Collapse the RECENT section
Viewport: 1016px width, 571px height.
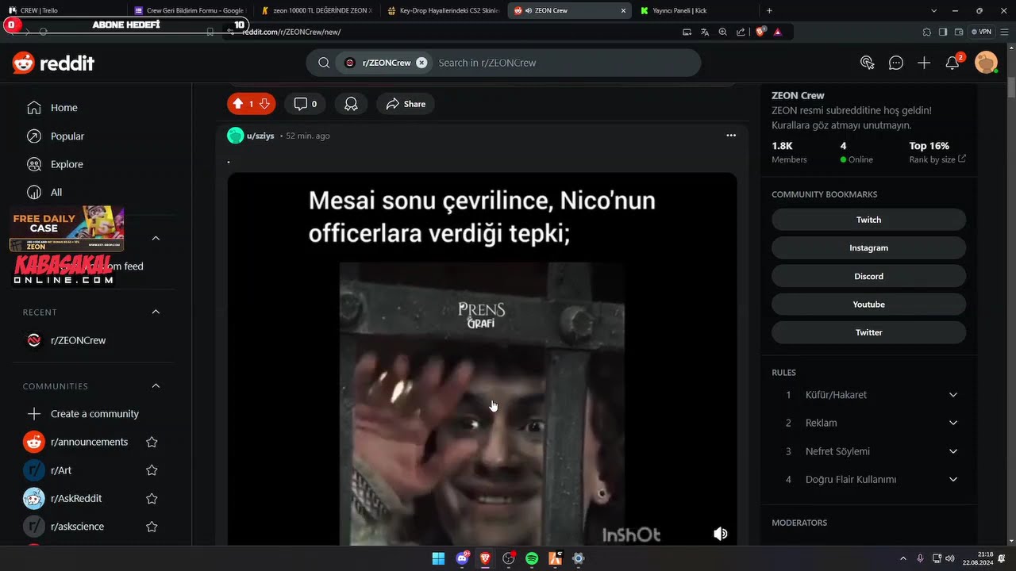click(x=156, y=312)
